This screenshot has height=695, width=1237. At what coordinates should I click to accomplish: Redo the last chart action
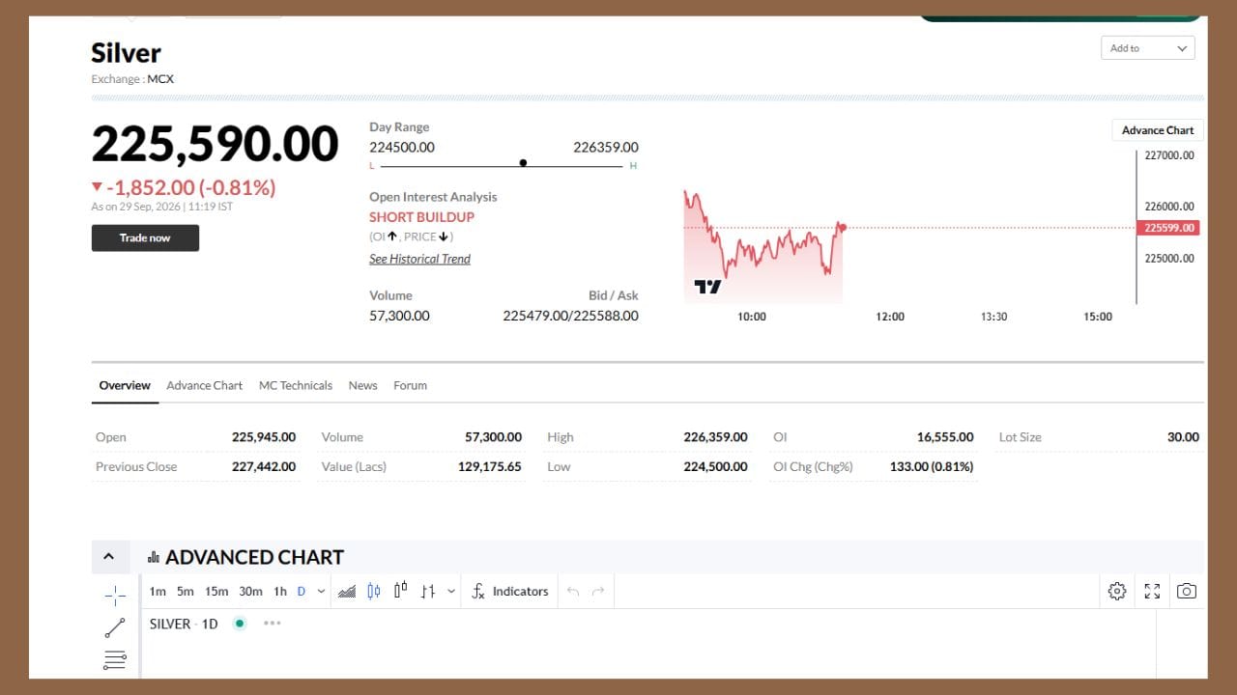598,592
